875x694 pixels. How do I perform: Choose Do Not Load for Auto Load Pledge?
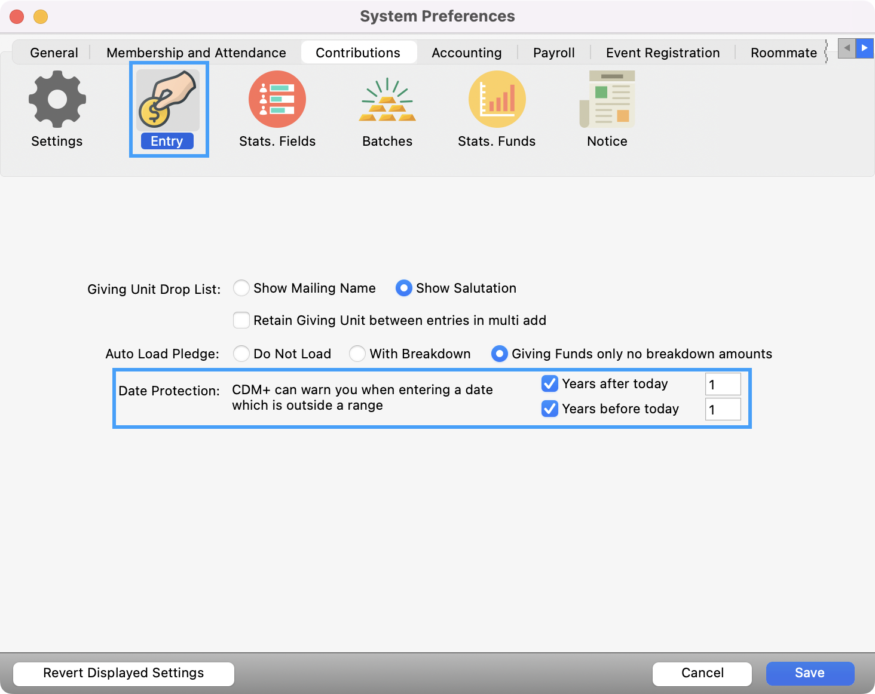[241, 354]
